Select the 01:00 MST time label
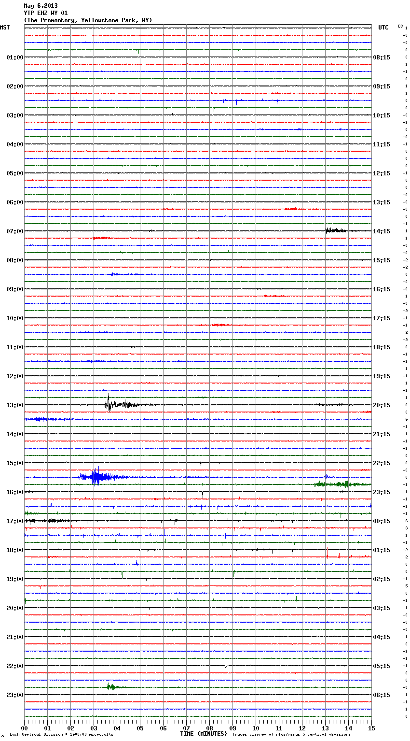Viewport: 410px width, 741px height. pos(15,57)
